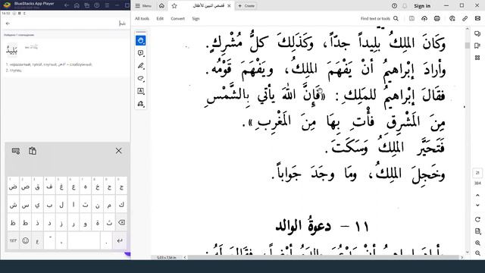
Task: Click the current page number box 21
Action: (477, 173)
